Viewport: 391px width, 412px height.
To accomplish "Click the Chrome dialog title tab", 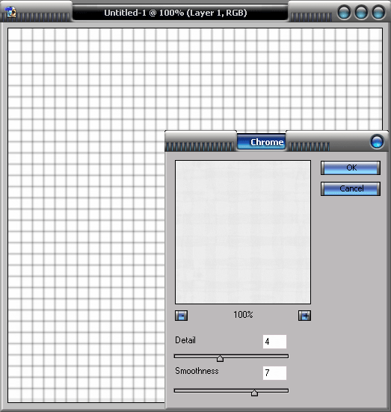I will [261, 142].
